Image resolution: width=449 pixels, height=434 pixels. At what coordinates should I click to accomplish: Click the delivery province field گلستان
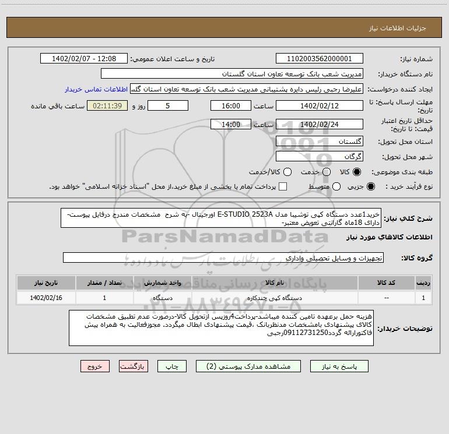(x=320, y=142)
